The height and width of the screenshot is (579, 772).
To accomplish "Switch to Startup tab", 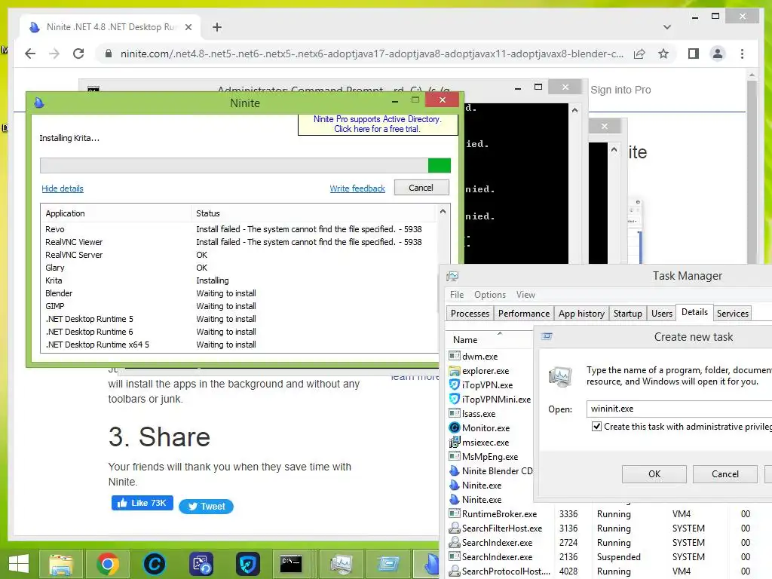I will tap(627, 313).
